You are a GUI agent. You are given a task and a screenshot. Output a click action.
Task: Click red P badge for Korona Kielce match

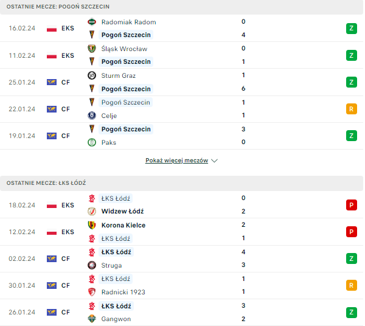click(351, 232)
